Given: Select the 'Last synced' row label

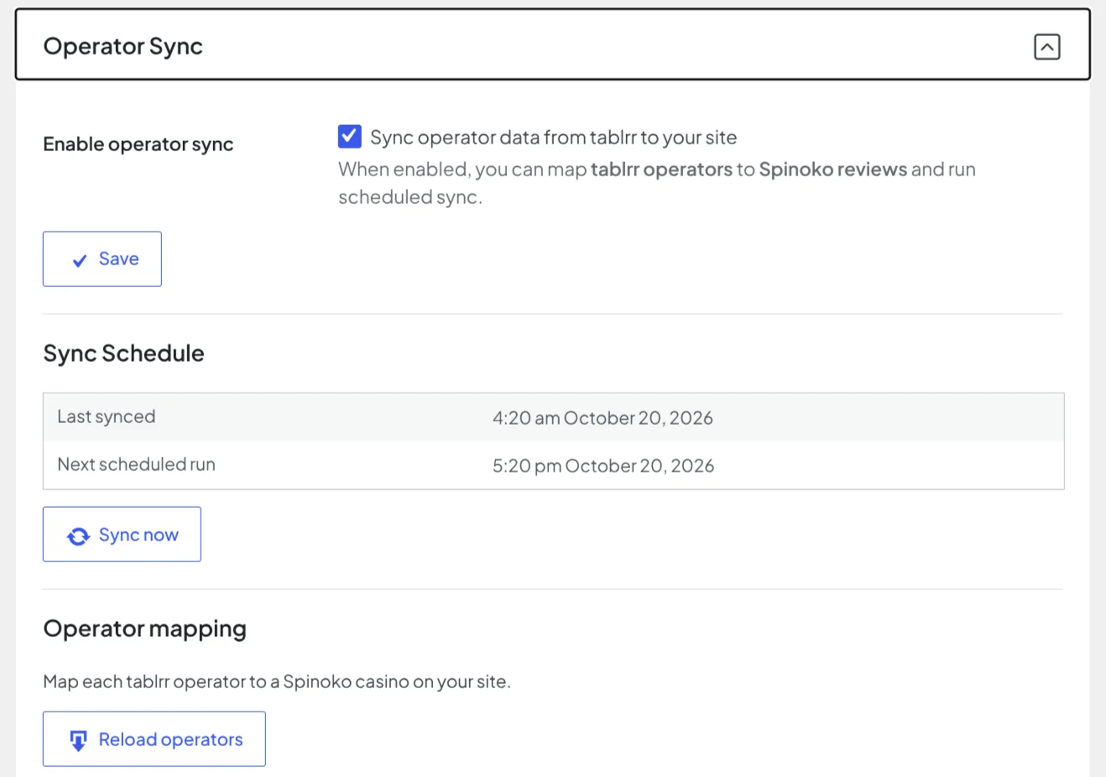Looking at the screenshot, I should pos(107,416).
